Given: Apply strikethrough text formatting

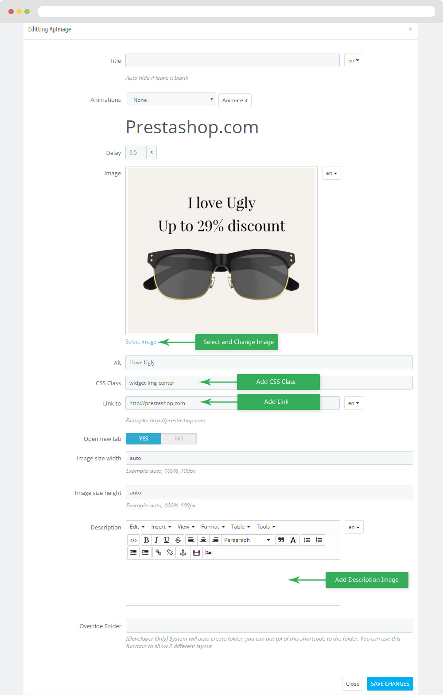Looking at the screenshot, I should tap(178, 540).
